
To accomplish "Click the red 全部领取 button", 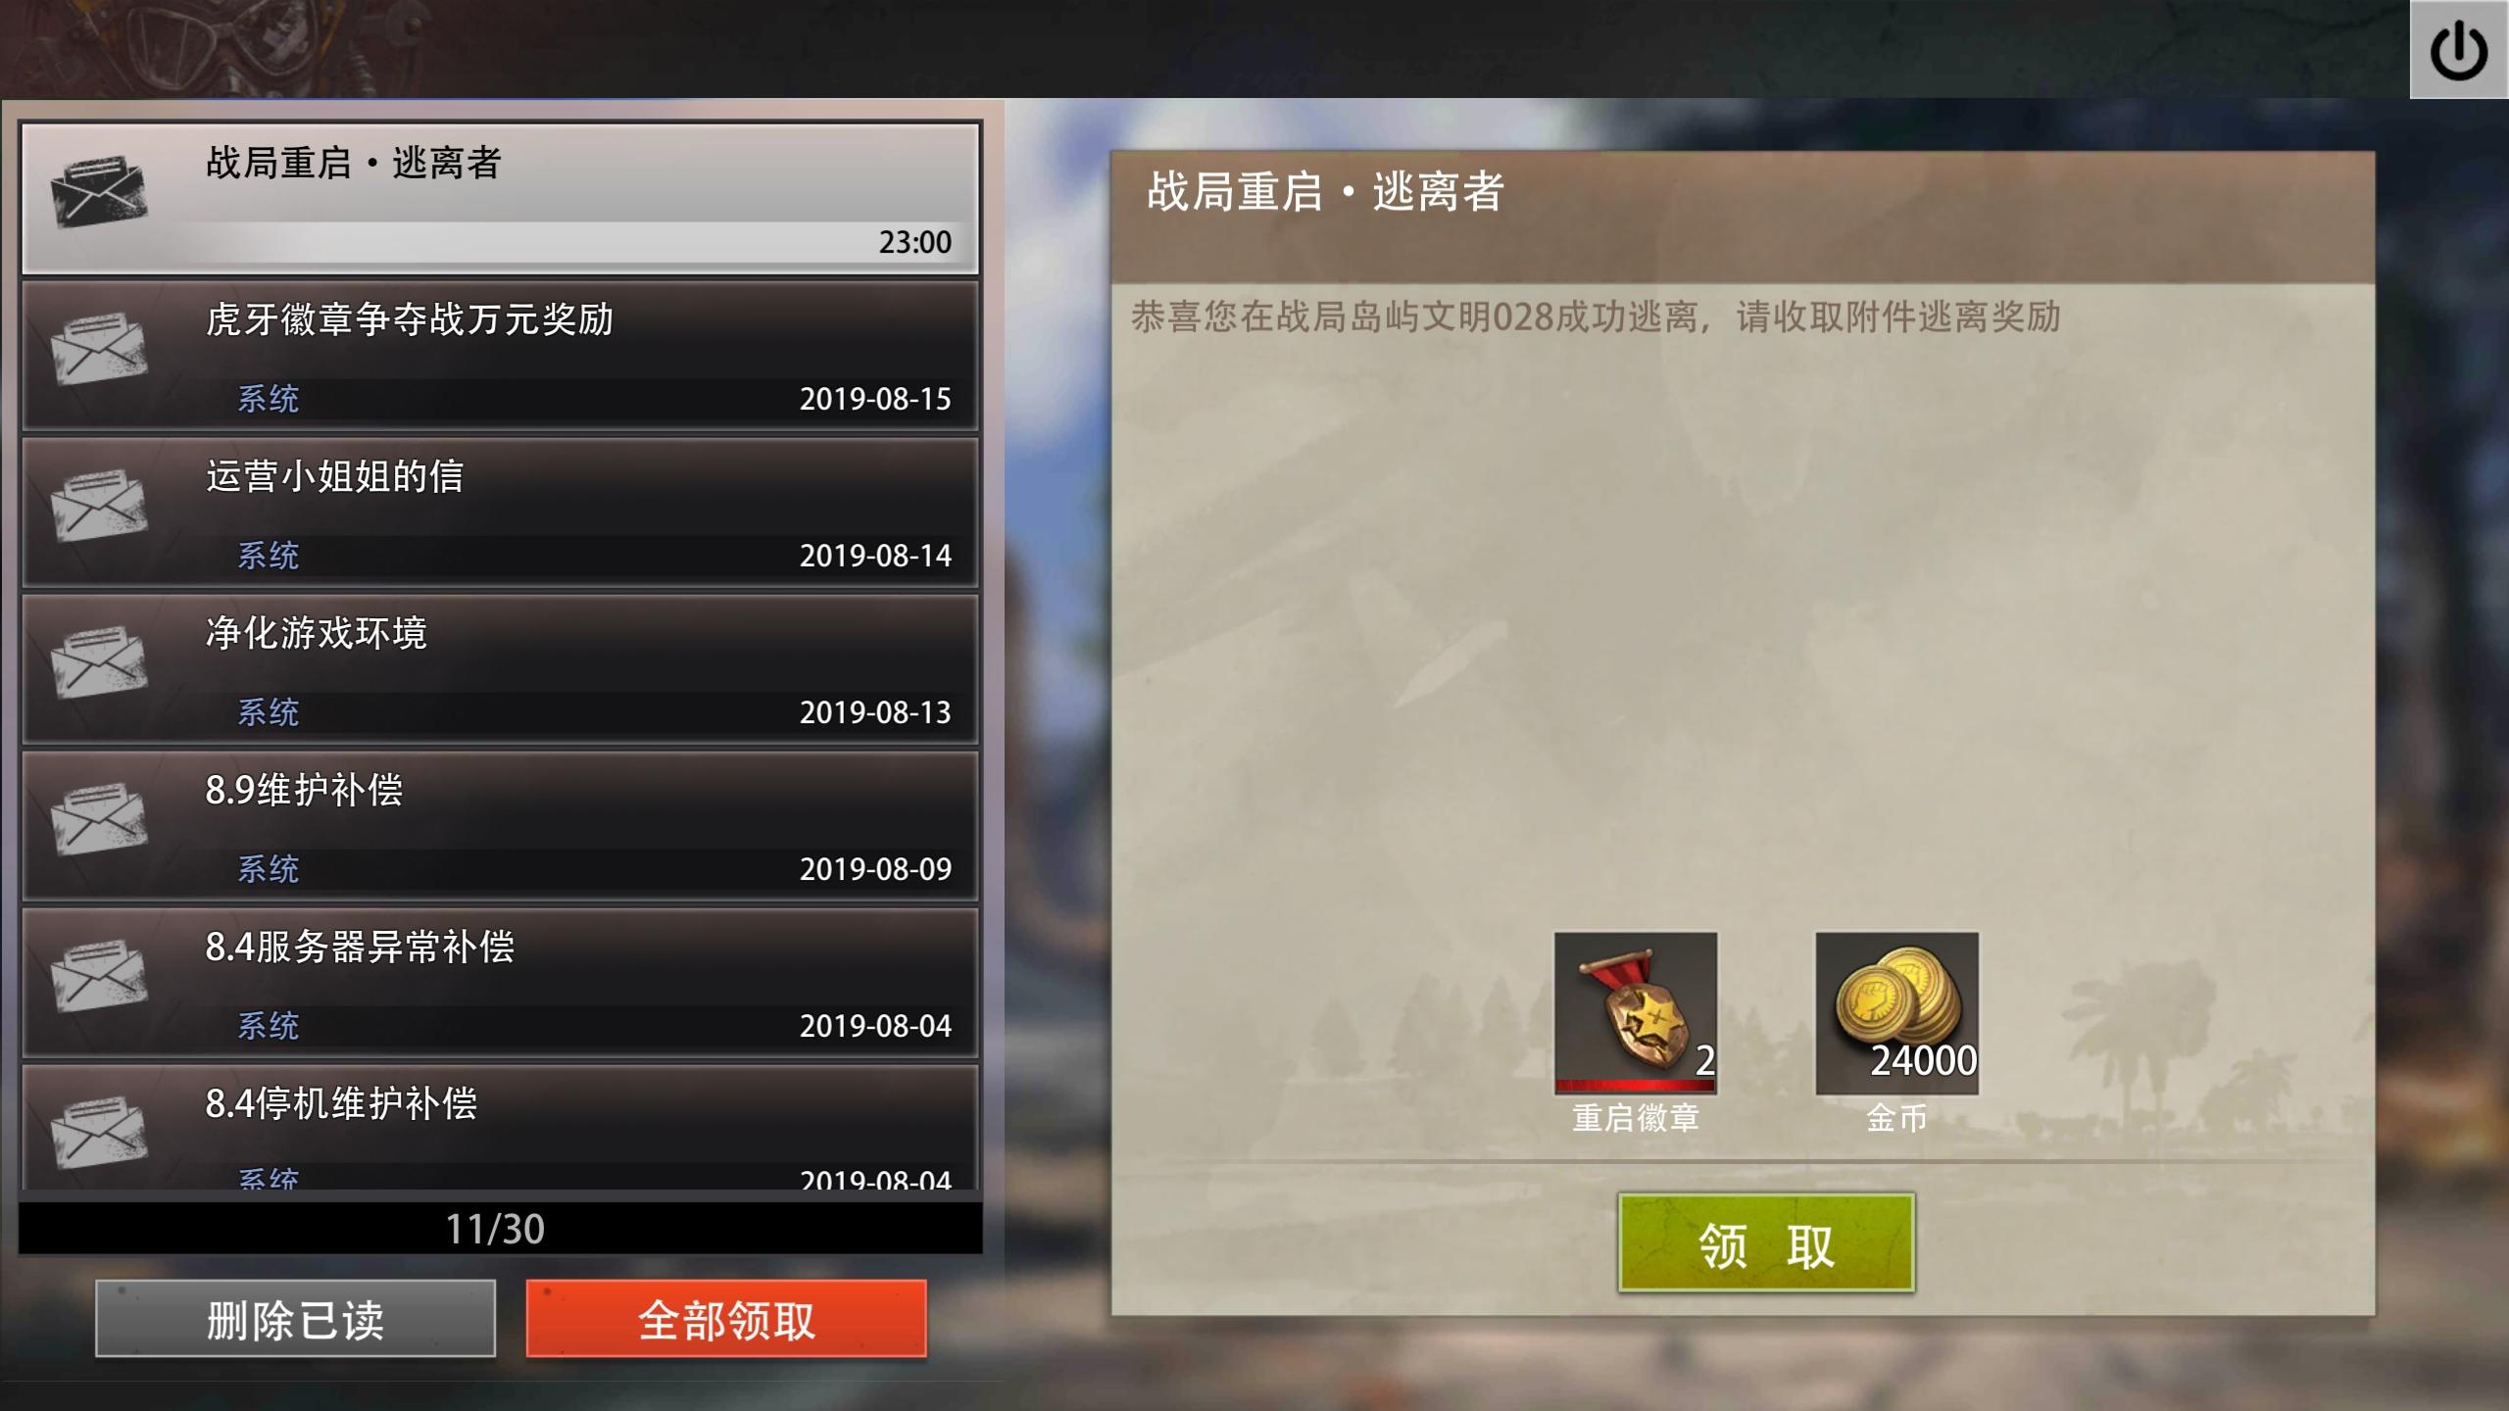I will tap(726, 1318).
